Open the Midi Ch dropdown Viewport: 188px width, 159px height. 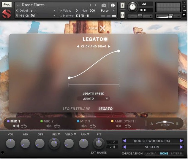click(x=54, y=15)
